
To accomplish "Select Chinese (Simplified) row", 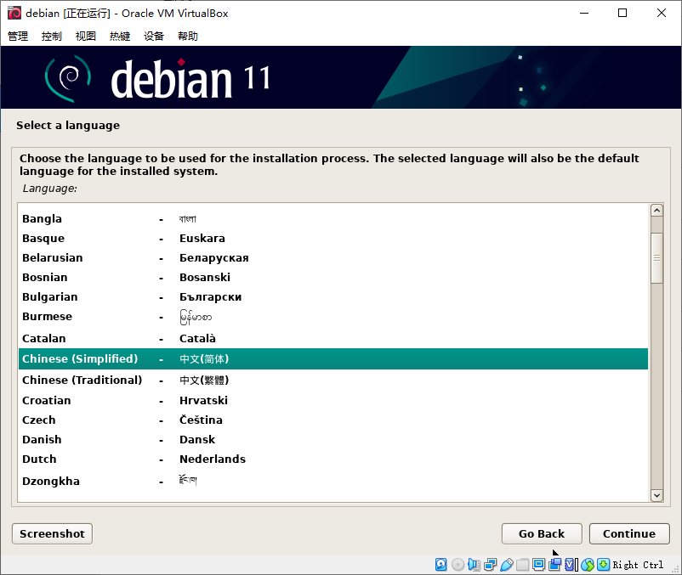I will coord(333,358).
